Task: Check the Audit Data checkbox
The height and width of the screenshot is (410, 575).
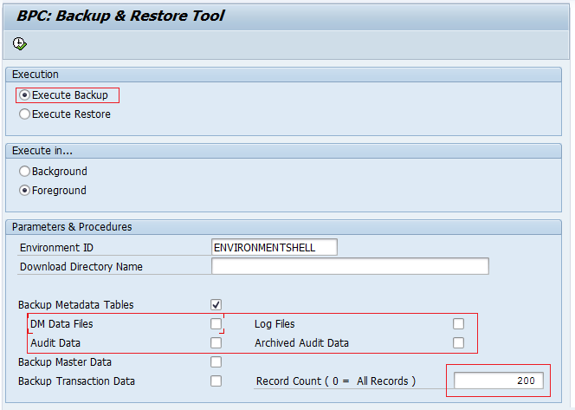Action: 216,343
